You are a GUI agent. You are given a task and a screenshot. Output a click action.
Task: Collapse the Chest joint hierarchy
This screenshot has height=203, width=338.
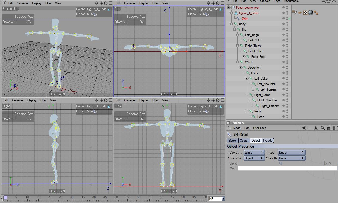[244, 73]
